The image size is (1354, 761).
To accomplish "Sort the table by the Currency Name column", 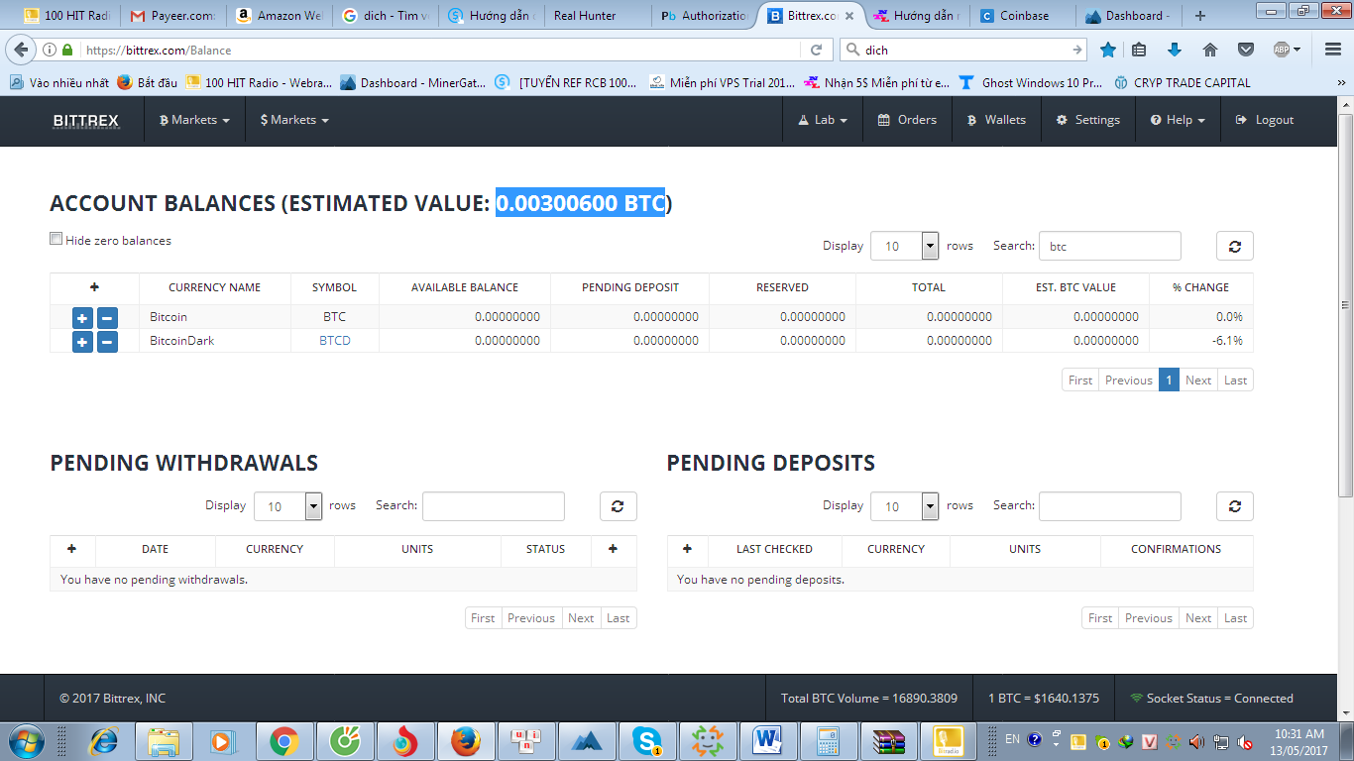I will [215, 287].
